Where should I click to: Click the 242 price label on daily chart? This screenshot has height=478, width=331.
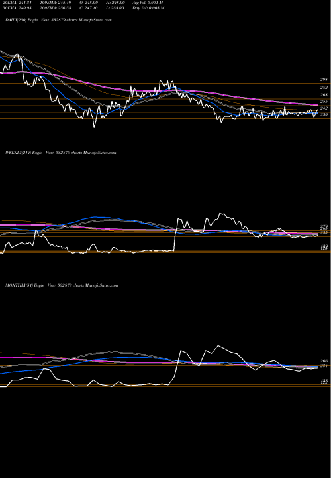click(x=324, y=108)
